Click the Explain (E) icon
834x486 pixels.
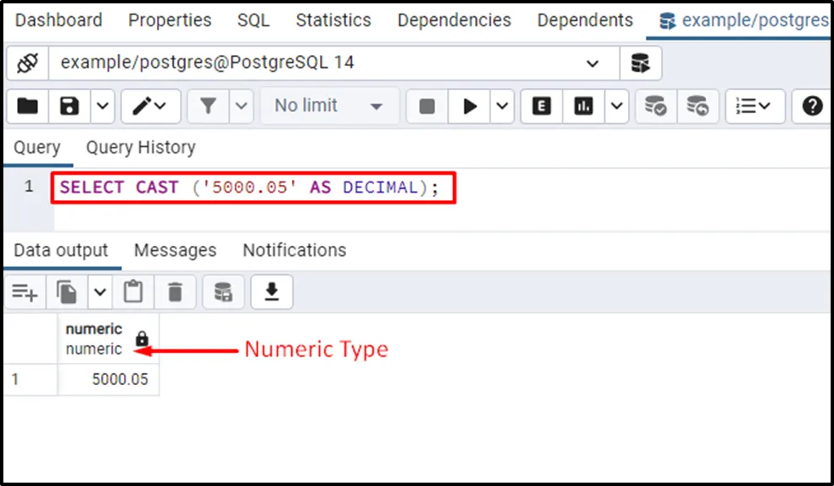tap(541, 106)
